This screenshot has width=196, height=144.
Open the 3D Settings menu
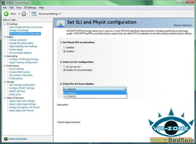click(30, 7)
